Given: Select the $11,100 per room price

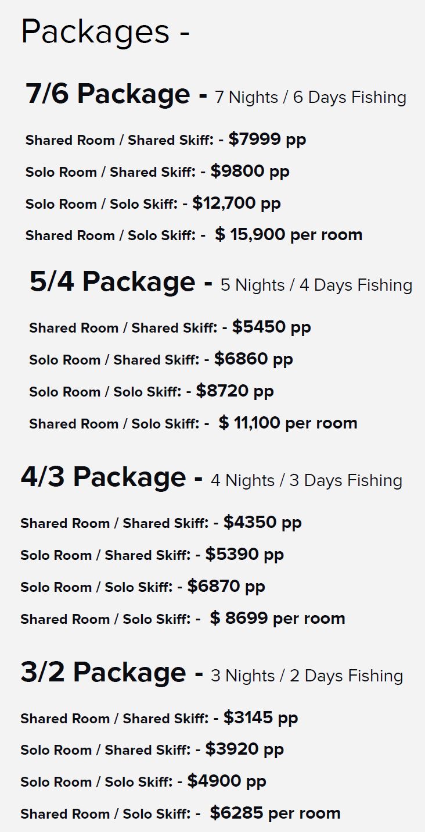Looking at the screenshot, I should coord(288,423).
